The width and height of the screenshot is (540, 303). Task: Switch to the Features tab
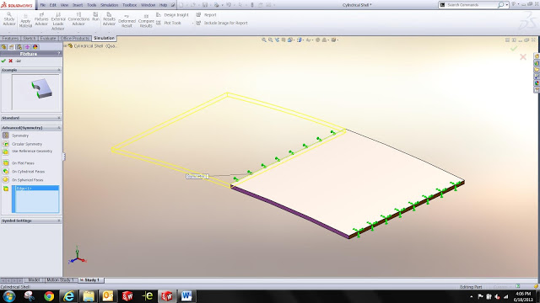point(10,38)
